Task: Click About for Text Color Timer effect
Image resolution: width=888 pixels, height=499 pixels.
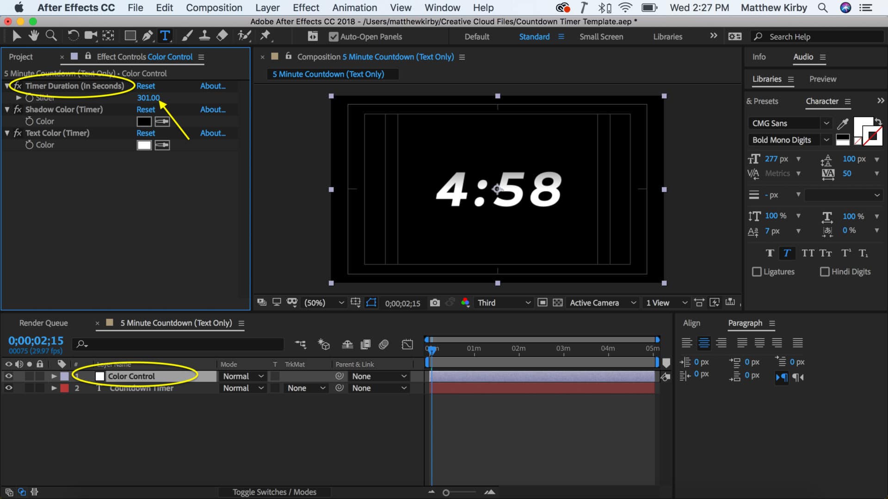Action: coord(213,133)
